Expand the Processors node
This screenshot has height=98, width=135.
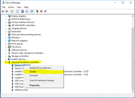6,47
